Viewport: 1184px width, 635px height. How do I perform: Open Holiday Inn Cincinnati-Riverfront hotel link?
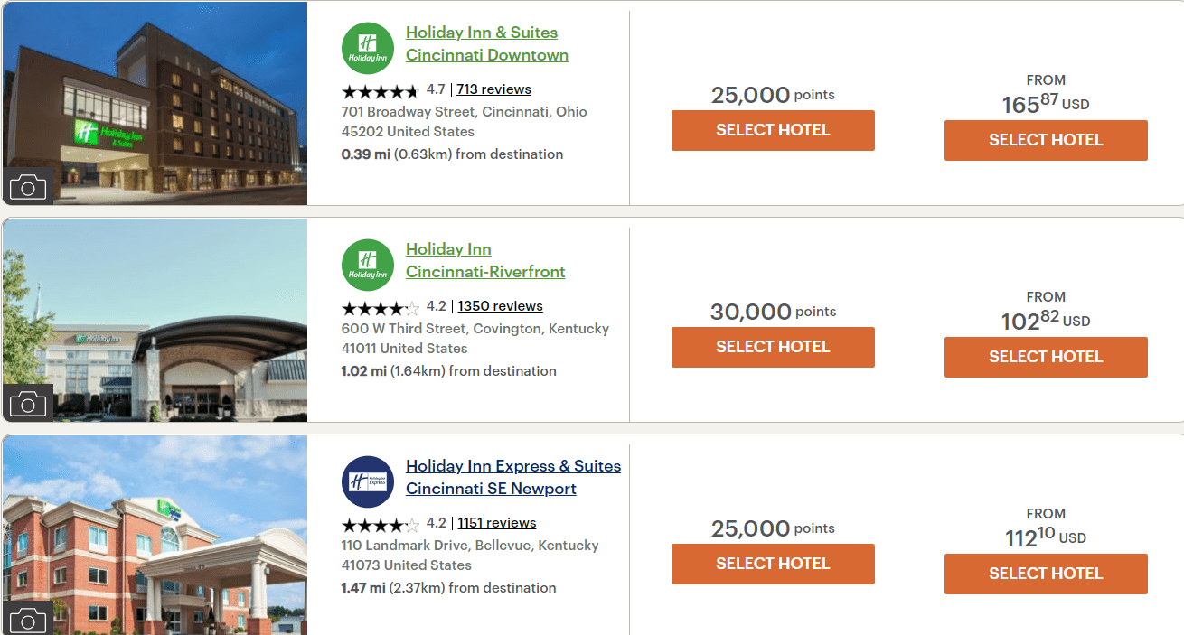pos(484,260)
